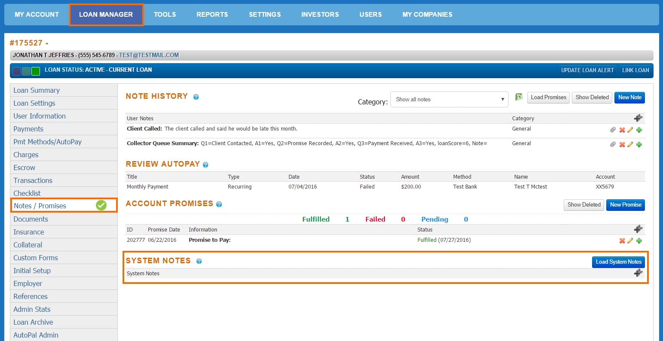The image size is (663, 341).
Task: Export notes with the Excel icon
Action: click(519, 97)
